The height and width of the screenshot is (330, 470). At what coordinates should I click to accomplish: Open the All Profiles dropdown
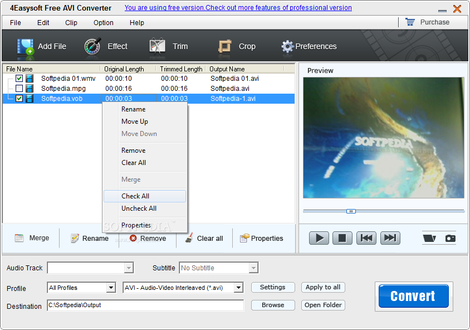pyautogui.click(x=111, y=288)
